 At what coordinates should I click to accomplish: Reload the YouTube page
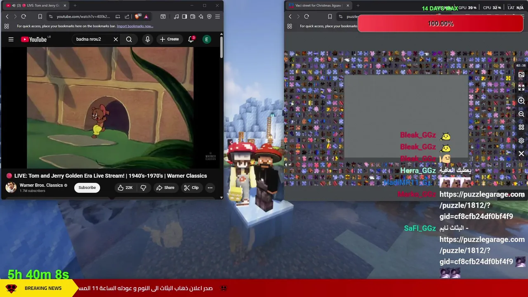[24, 16]
